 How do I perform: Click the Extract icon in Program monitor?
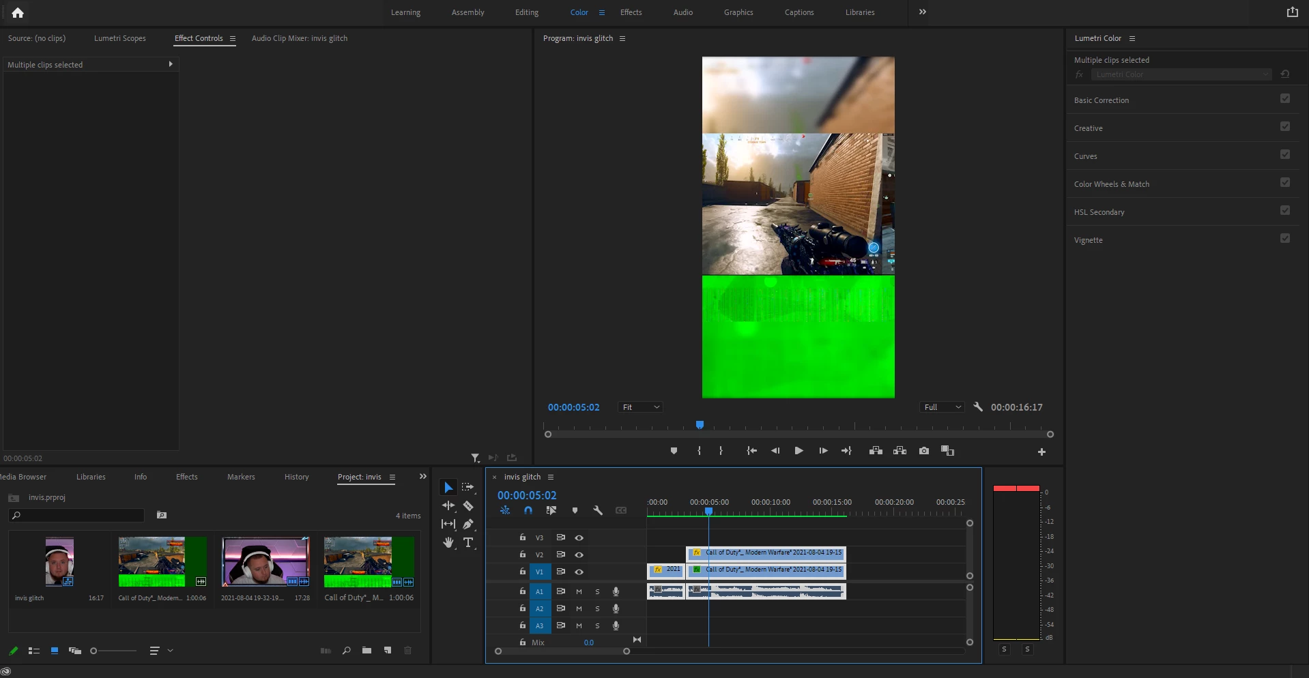[x=900, y=451]
